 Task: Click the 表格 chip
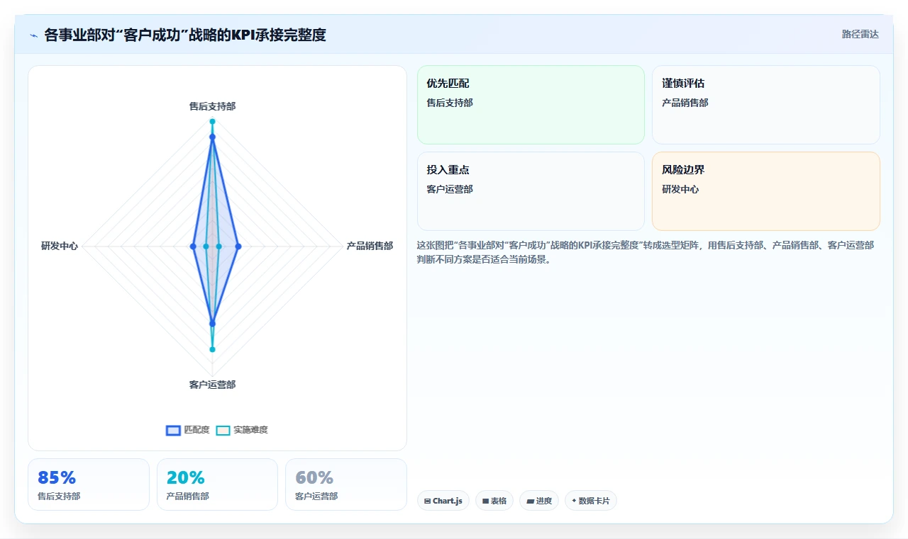[494, 501]
